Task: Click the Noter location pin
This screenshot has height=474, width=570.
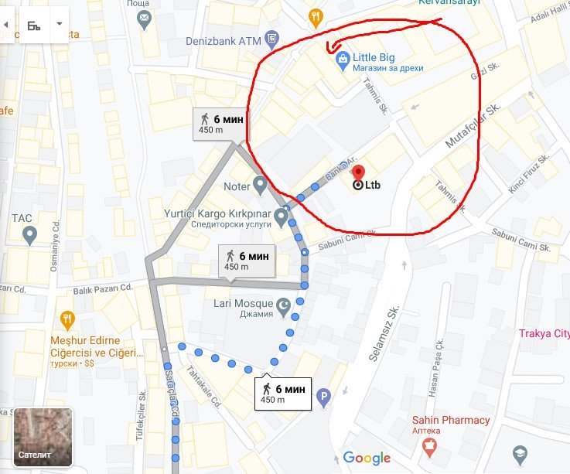Action: point(260,185)
